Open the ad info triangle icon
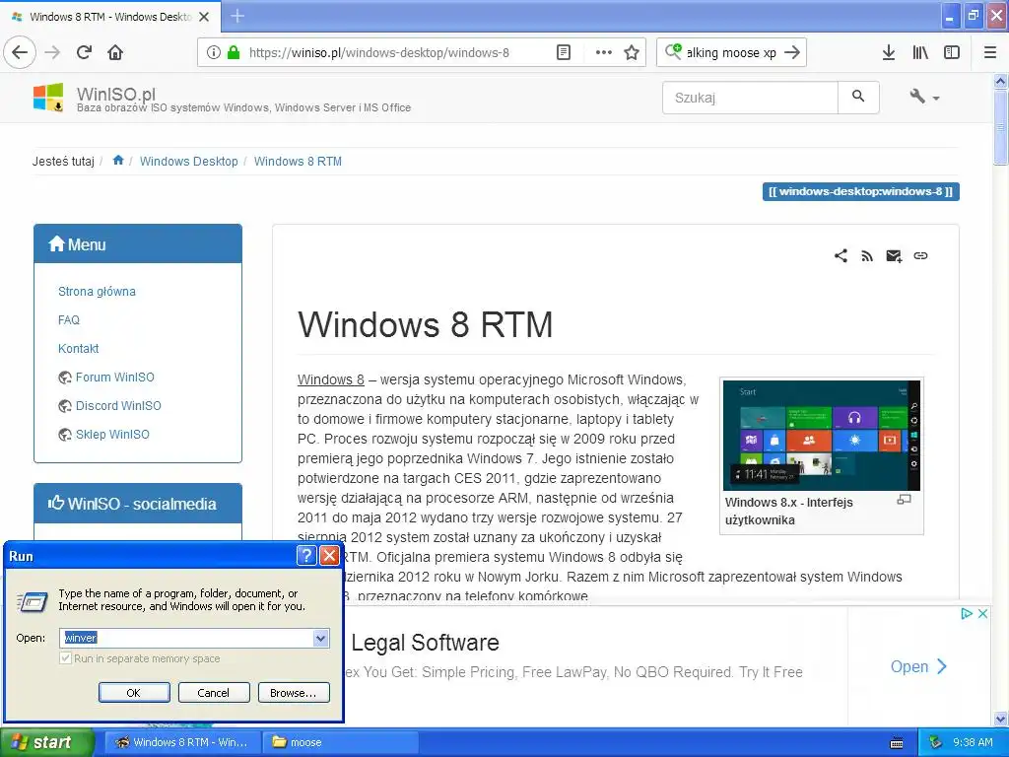 point(966,613)
